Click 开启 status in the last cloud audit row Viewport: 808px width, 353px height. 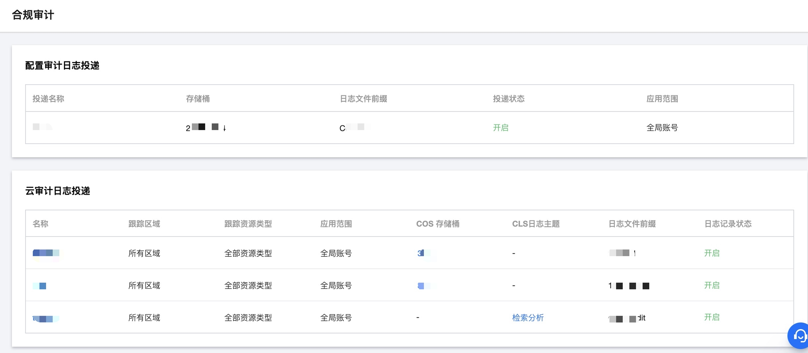coord(712,317)
